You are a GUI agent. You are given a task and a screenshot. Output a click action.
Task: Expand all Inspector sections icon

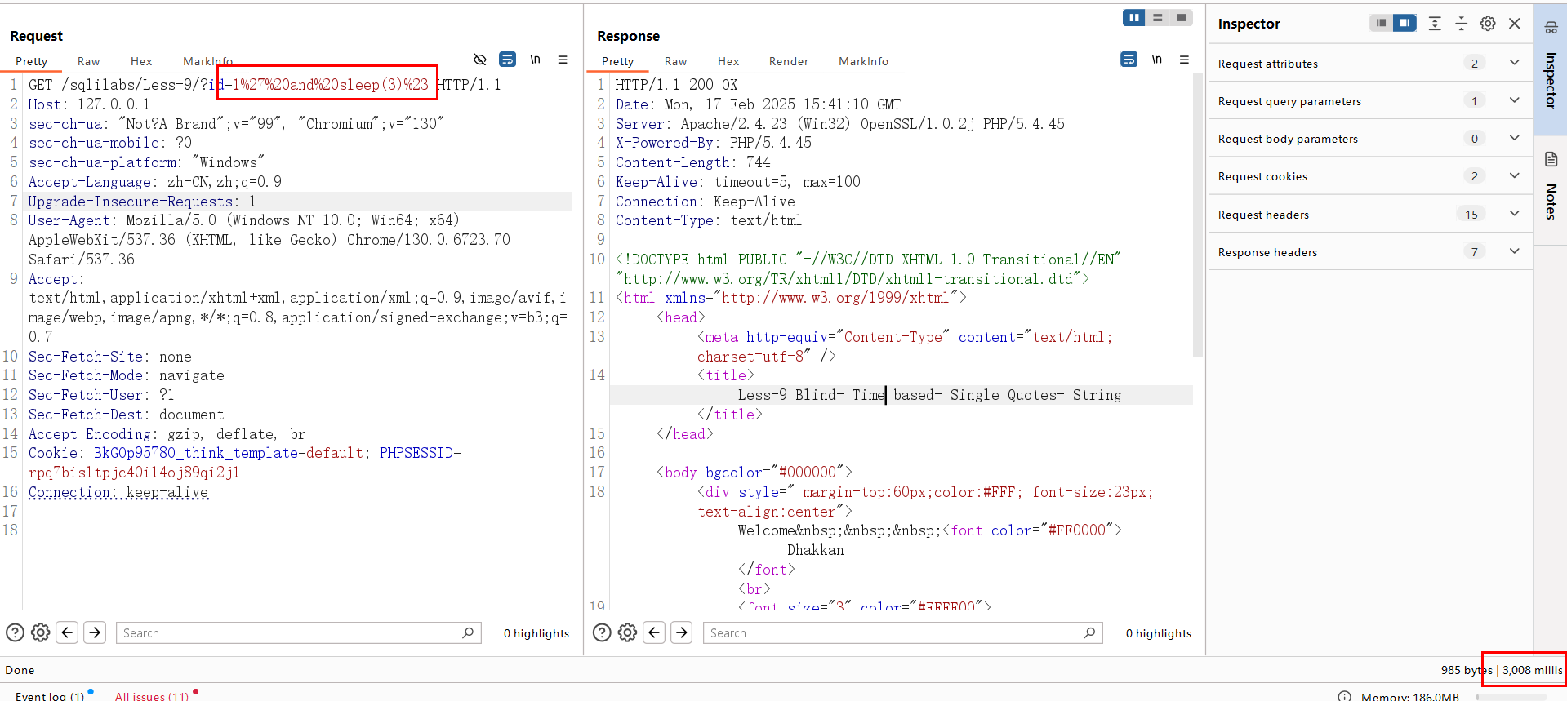pos(1435,24)
